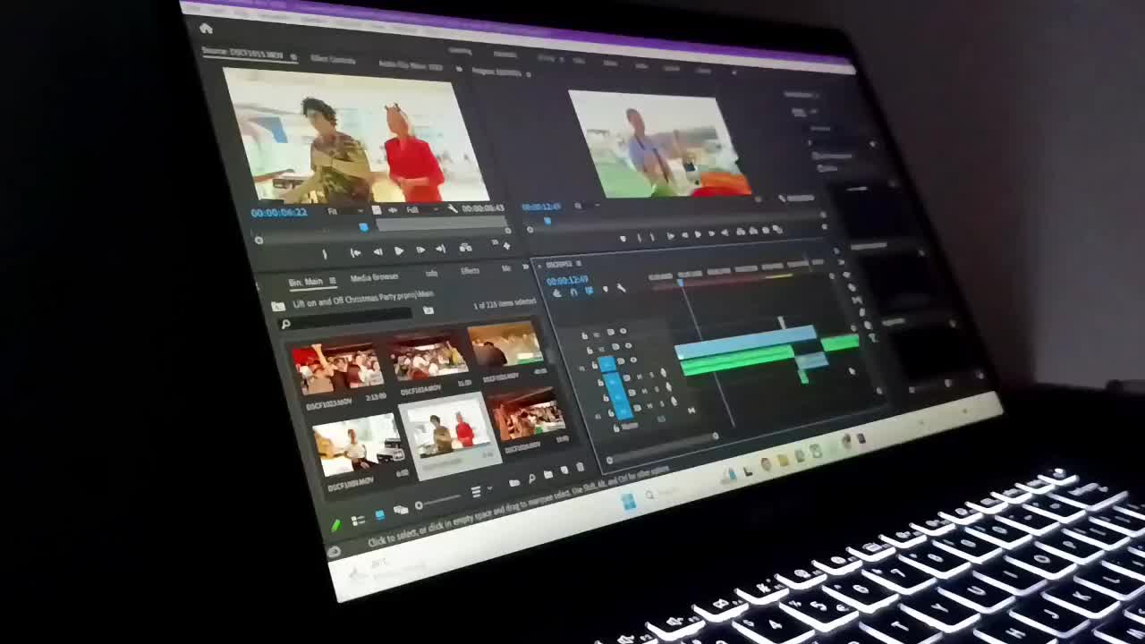Click Mark In in the Source monitor
1145x644 pixels.
pyautogui.click(x=325, y=255)
